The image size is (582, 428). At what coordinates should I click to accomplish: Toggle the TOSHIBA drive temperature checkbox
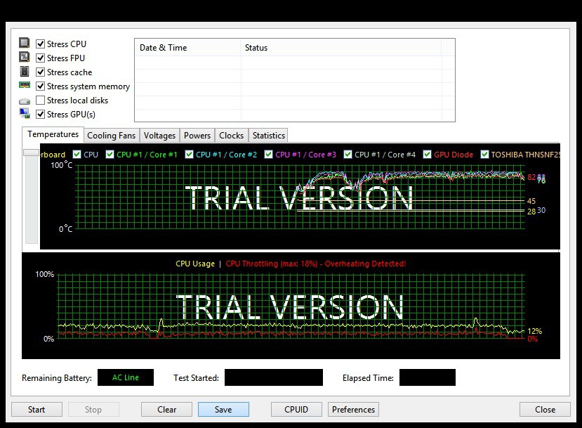pyautogui.click(x=484, y=154)
